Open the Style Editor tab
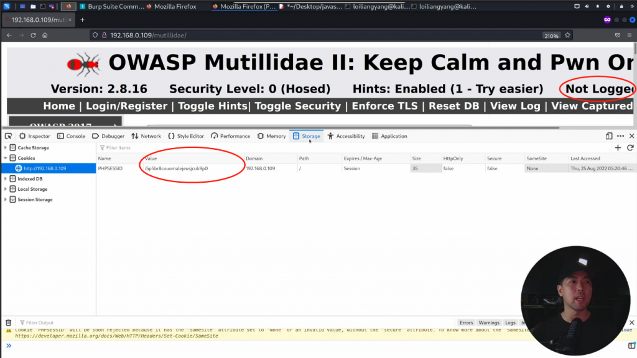Image resolution: width=637 pixels, height=358 pixels. pyautogui.click(x=186, y=136)
